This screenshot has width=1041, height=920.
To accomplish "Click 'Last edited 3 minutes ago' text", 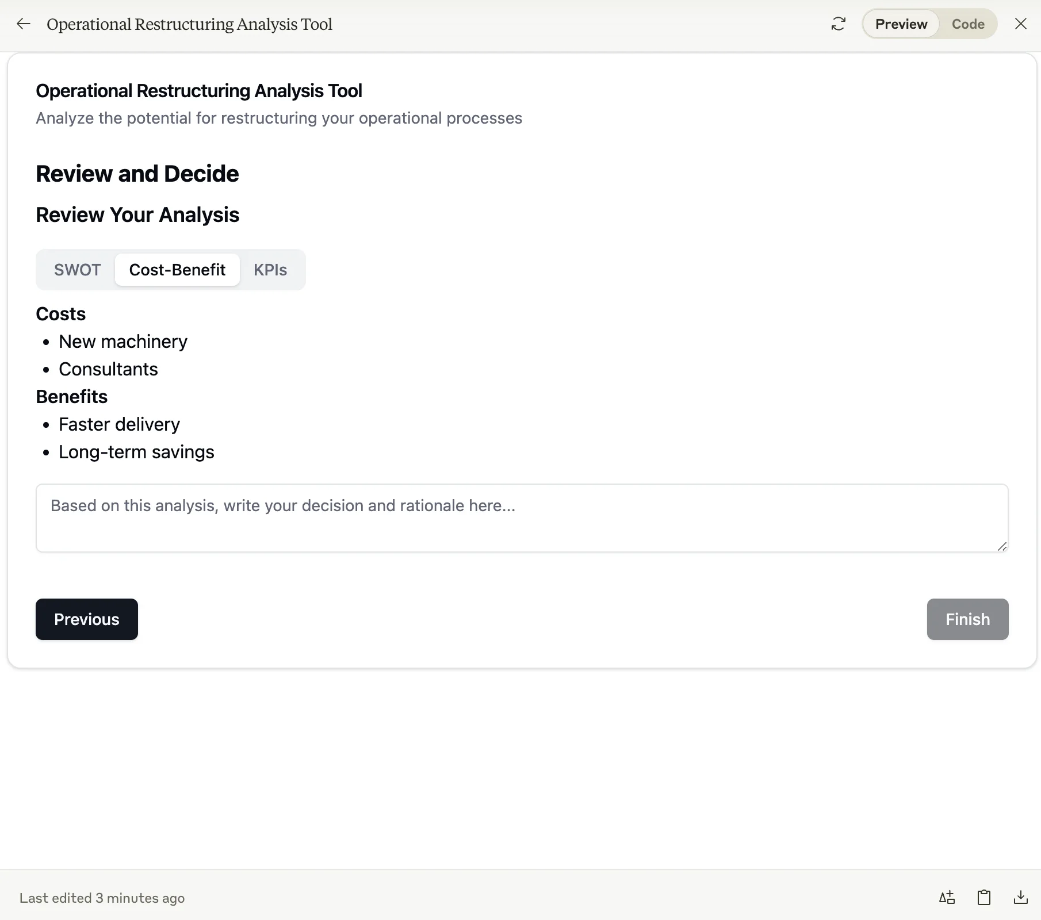I will pyautogui.click(x=102, y=898).
